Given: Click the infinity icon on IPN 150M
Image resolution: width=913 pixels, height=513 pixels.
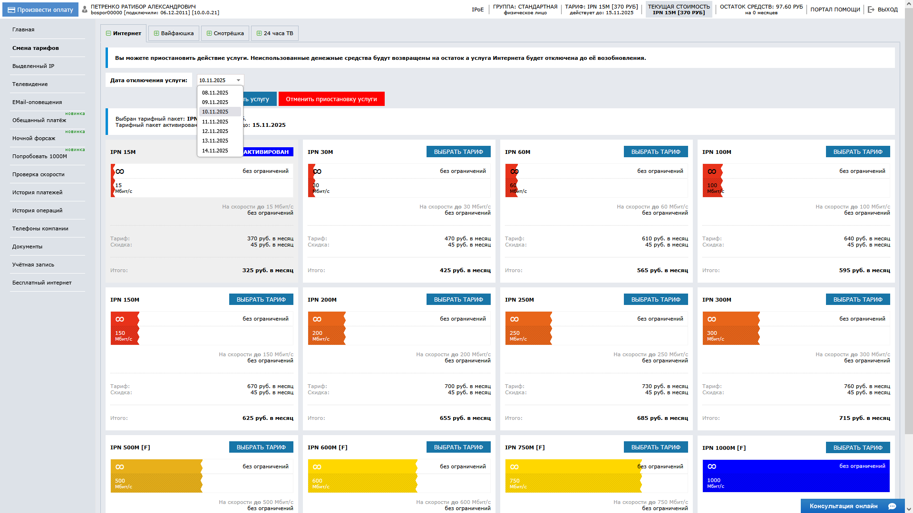Looking at the screenshot, I should click(x=120, y=319).
